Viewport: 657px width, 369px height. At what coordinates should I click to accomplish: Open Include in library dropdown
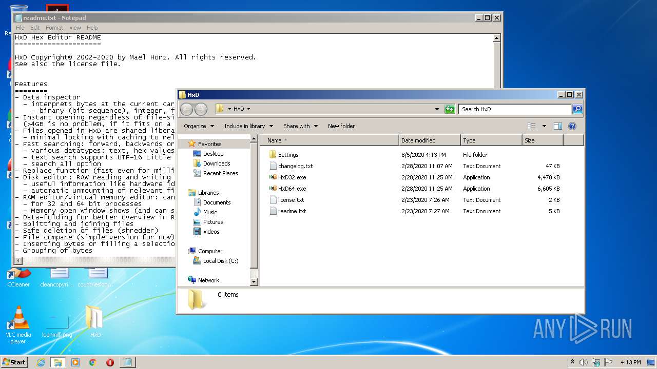248,126
